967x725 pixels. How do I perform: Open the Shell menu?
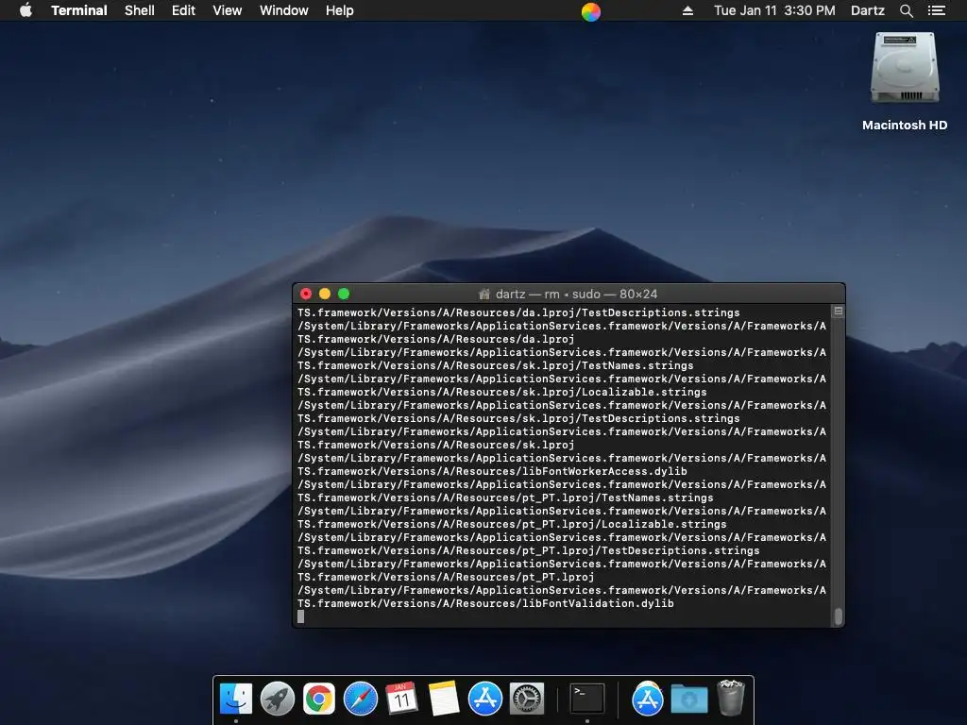[140, 10]
